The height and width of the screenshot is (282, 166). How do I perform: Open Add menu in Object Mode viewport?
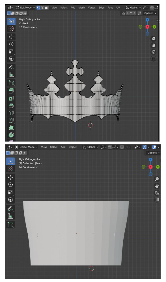click(x=63, y=147)
